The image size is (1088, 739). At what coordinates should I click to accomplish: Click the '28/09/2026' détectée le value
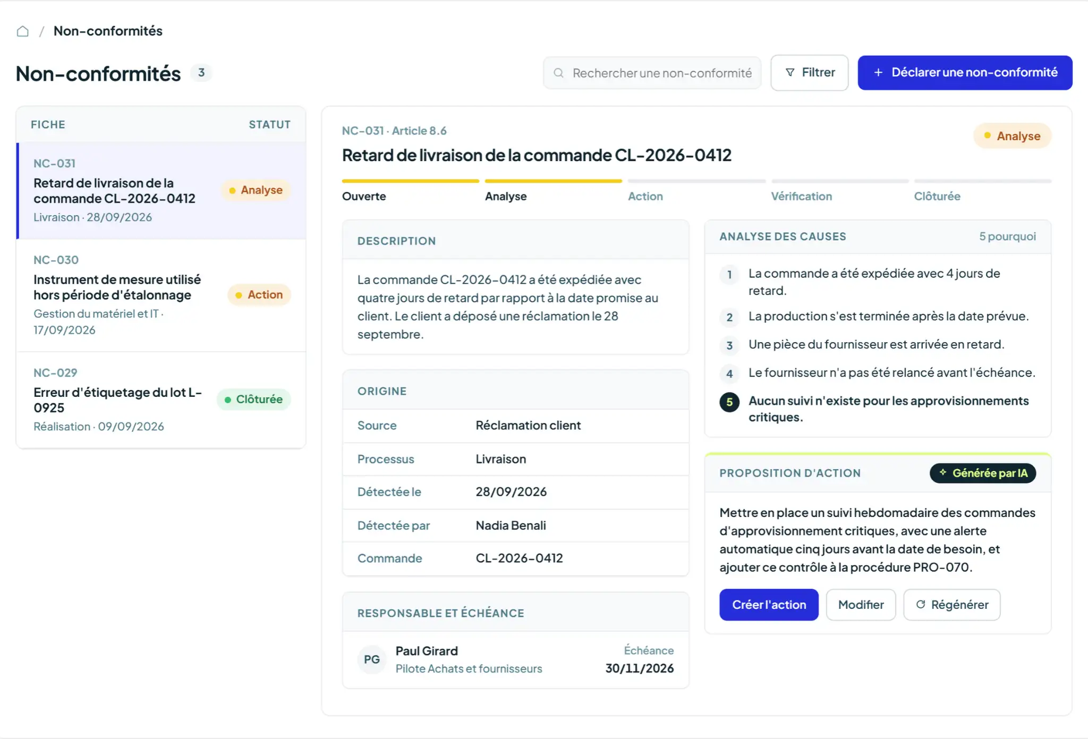point(511,492)
